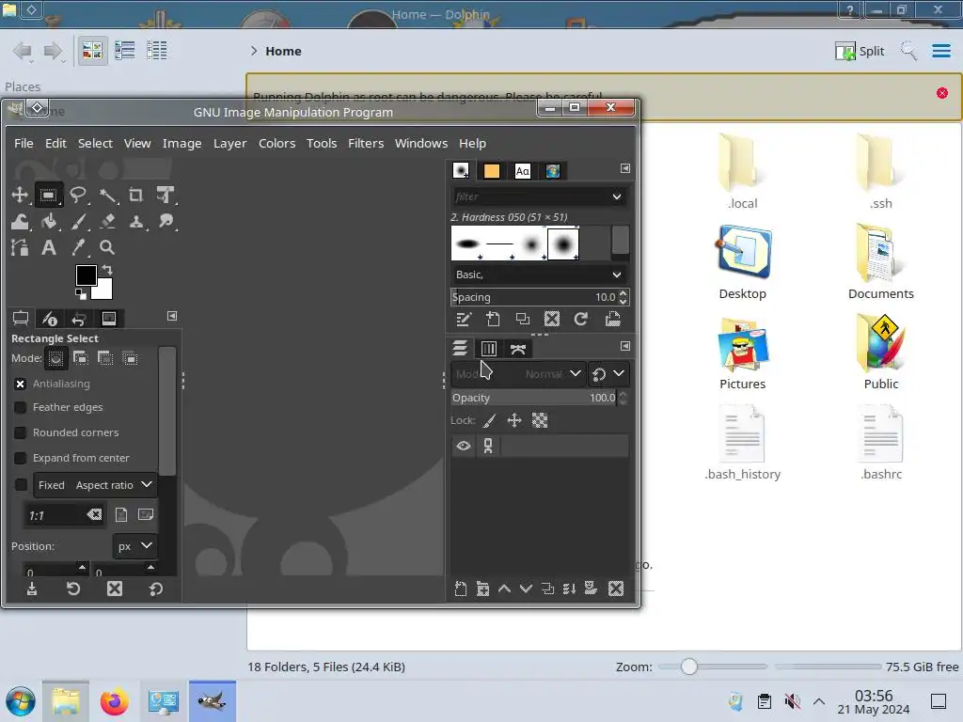Viewport: 963px width, 722px height.
Task: Choose Subtract from selection mode
Action: pos(105,358)
